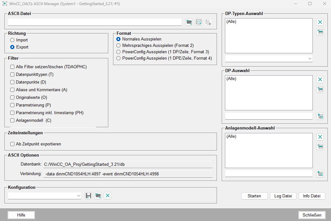Viewport: 331px width, 221px height.
Task: Check Anlagenmodell (C) filter
Action: (12, 120)
